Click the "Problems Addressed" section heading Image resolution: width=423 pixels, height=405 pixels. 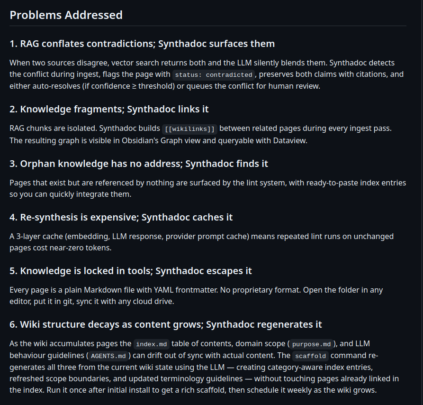coord(66,15)
